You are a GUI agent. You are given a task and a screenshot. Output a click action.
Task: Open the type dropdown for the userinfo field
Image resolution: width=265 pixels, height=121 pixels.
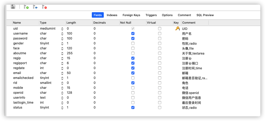point(62,98)
